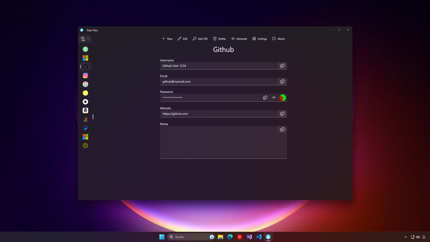
Task: Open the Google password entry
Action: tap(85, 84)
